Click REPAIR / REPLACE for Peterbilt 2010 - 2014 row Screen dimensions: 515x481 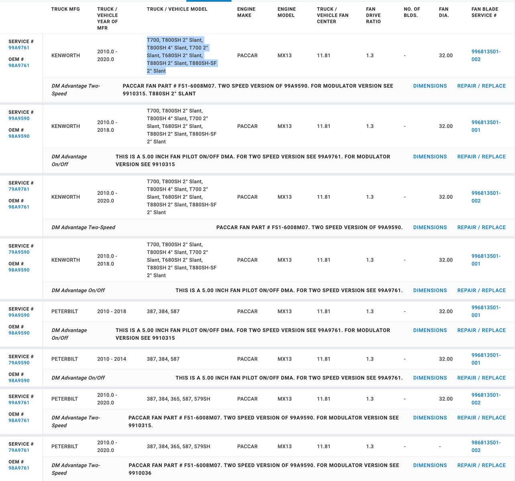point(481,378)
